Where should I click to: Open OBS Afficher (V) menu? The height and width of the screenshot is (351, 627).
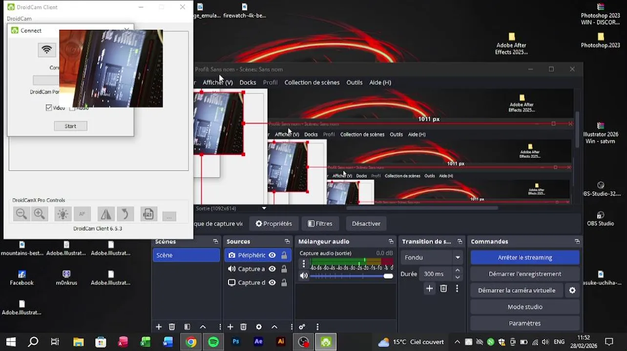[218, 82]
